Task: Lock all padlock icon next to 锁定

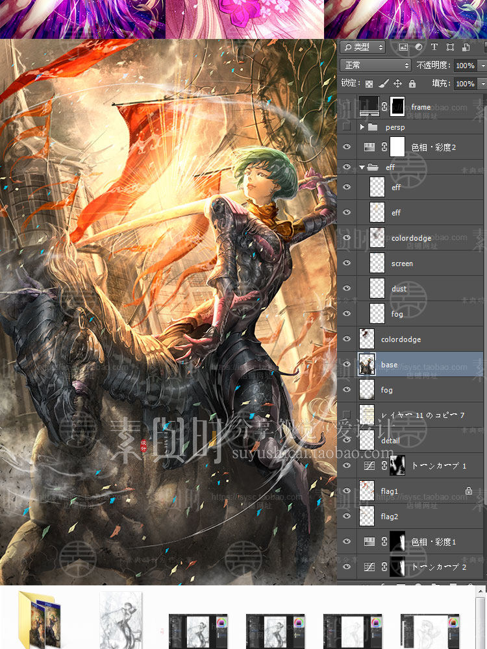Action: (x=412, y=84)
